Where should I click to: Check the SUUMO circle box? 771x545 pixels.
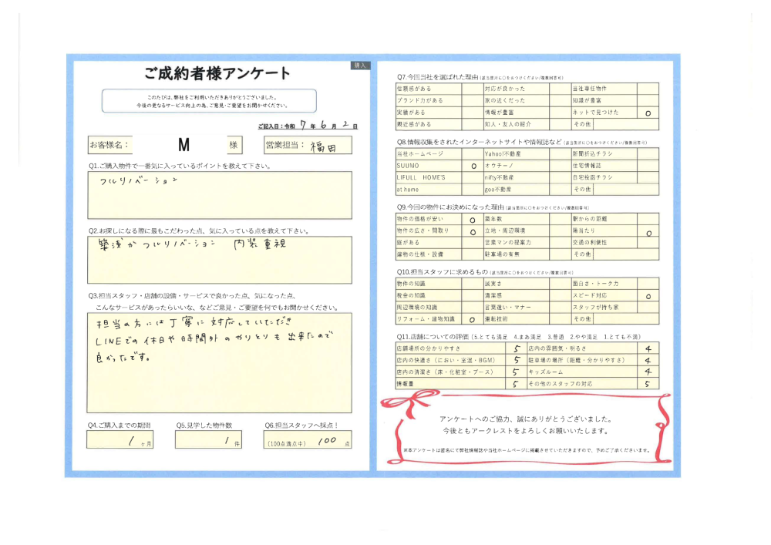tap(472, 166)
